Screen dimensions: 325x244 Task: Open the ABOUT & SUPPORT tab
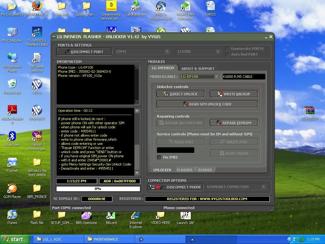coord(198,69)
